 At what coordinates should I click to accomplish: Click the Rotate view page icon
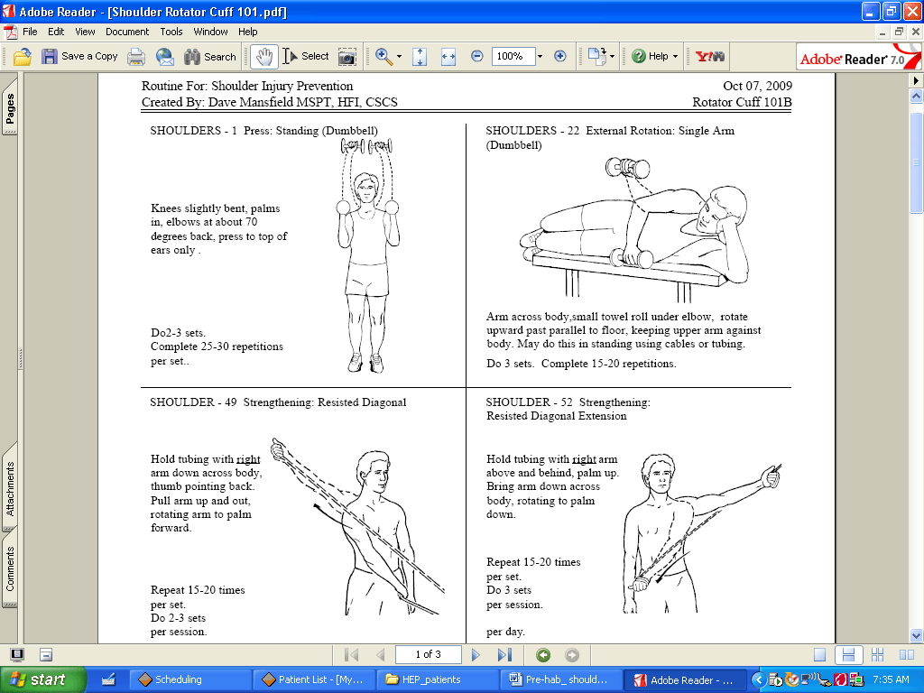[597, 57]
